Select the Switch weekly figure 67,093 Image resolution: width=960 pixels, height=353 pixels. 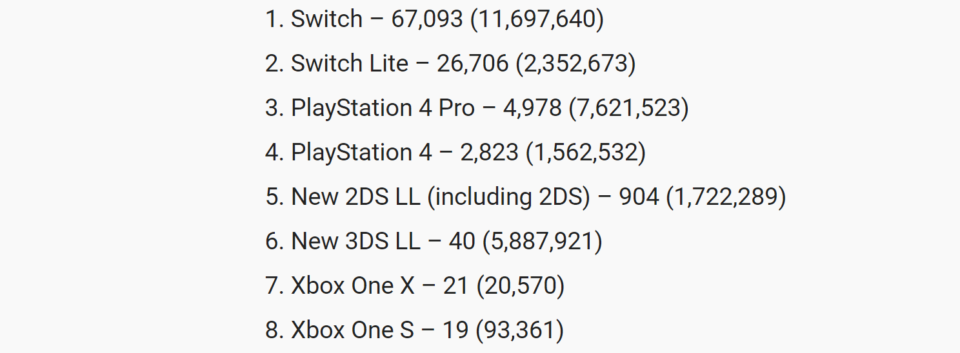(427, 19)
